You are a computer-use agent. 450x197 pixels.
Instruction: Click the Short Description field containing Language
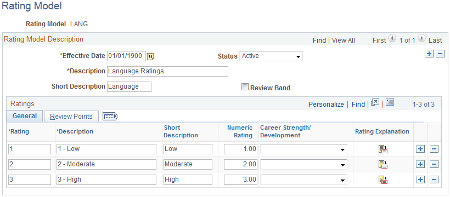[129, 86]
